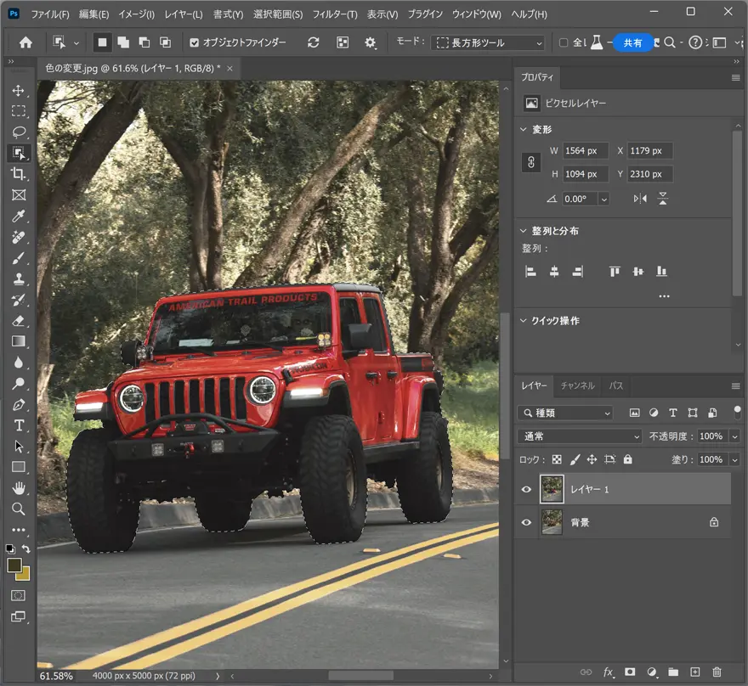Create a new layer with plus icon
Viewport: 748px width, 686px height.
[x=695, y=672]
